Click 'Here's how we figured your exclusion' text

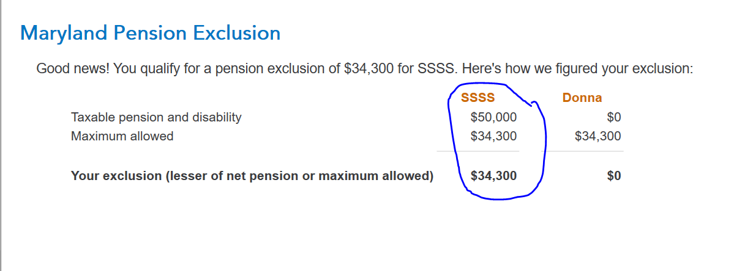[x=577, y=68]
